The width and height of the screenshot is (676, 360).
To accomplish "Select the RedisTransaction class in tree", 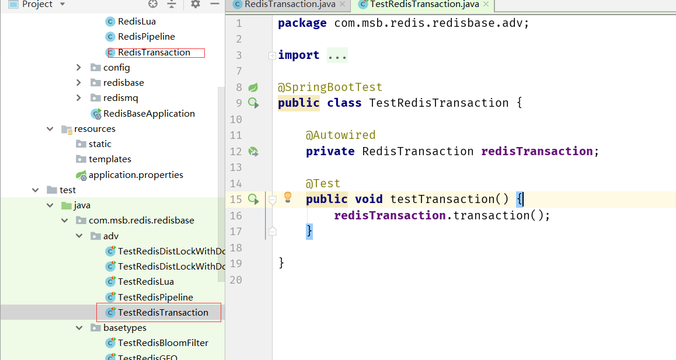I will point(154,53).
